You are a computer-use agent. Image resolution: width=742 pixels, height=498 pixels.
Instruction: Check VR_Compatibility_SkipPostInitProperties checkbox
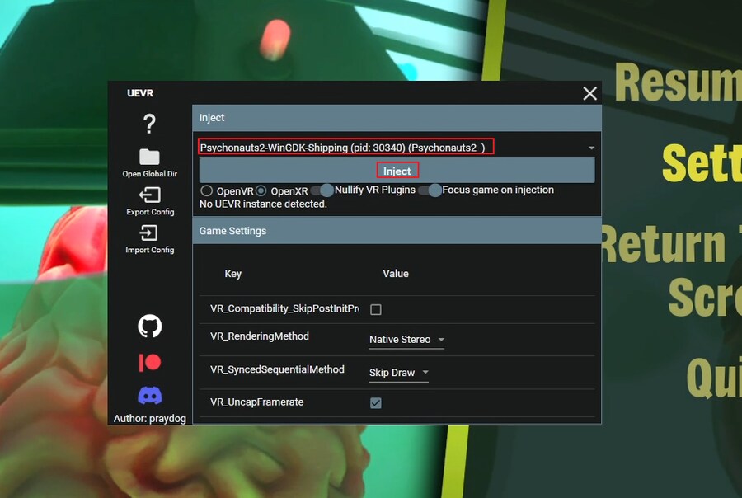[x=376, y=309]
